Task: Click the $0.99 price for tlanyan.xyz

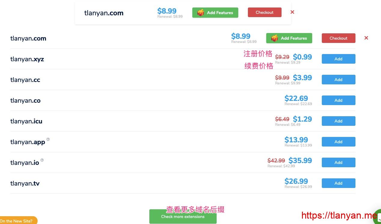Action: (x=302, y=57)
